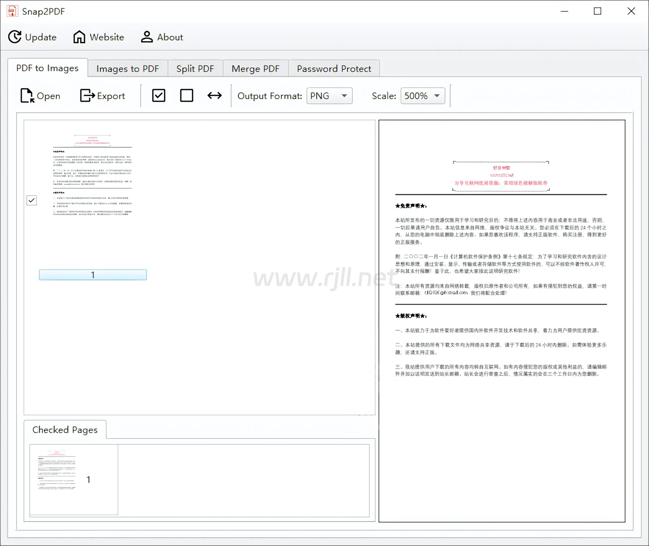Screen dimensions: 649x546
Task: Switch to the Images to PDF tab
Action: click(x=128, y=69)
